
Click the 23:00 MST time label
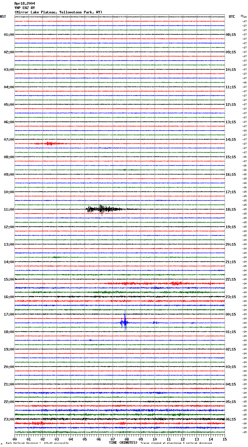click(9, 419)
